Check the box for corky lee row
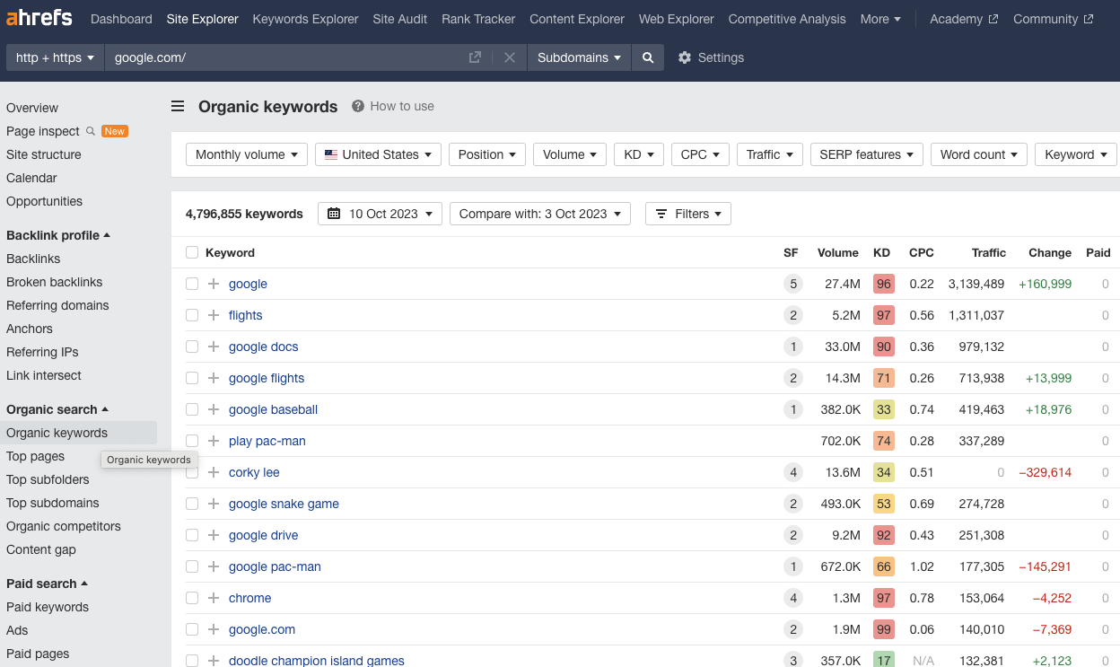The height and width of the screenshot is (667, 1120). (x=192, y=472)
